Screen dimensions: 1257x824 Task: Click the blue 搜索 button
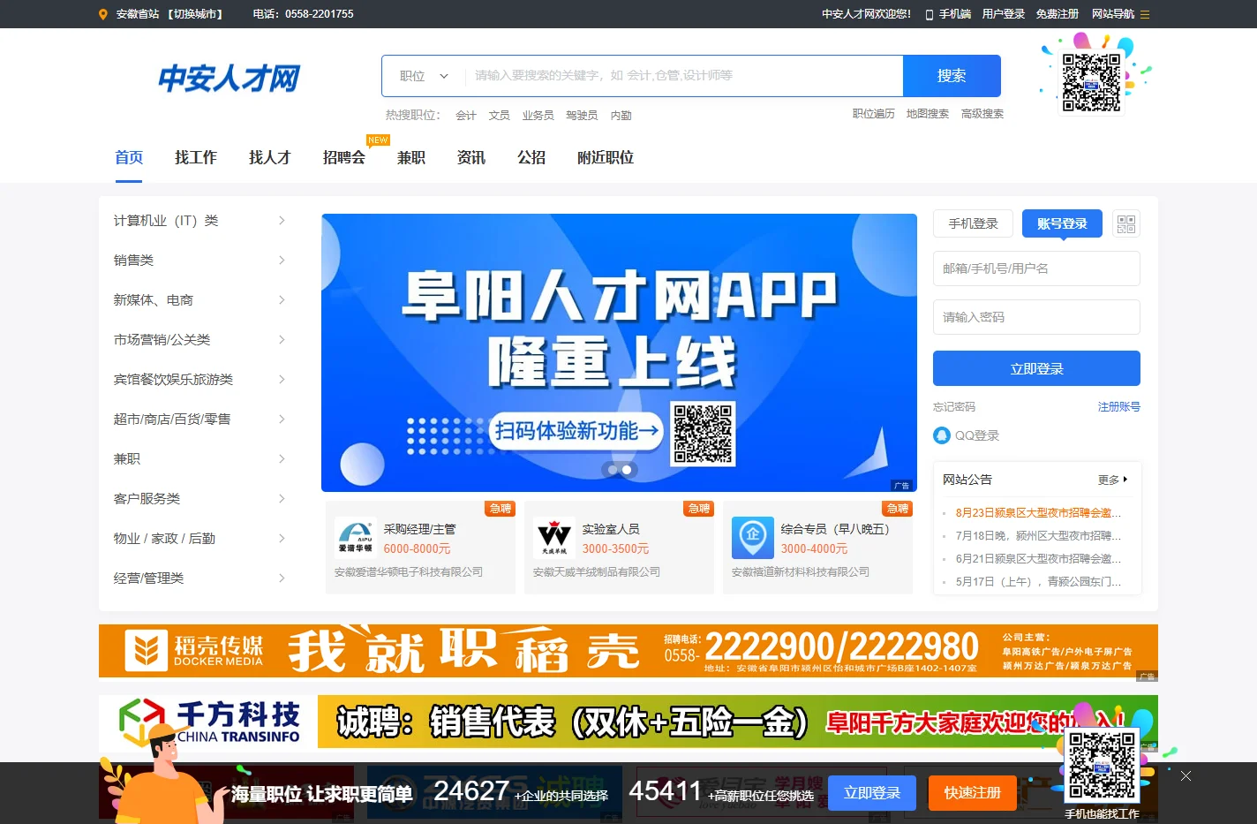tap(952, 76)
